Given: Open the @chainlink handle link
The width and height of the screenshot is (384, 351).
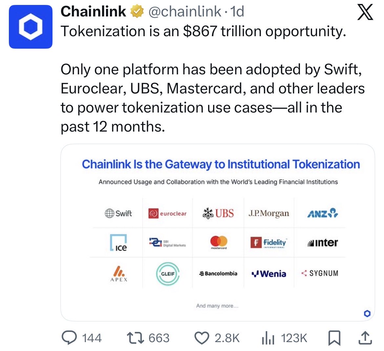Looking at the screenshot, I should coord(185,12).
